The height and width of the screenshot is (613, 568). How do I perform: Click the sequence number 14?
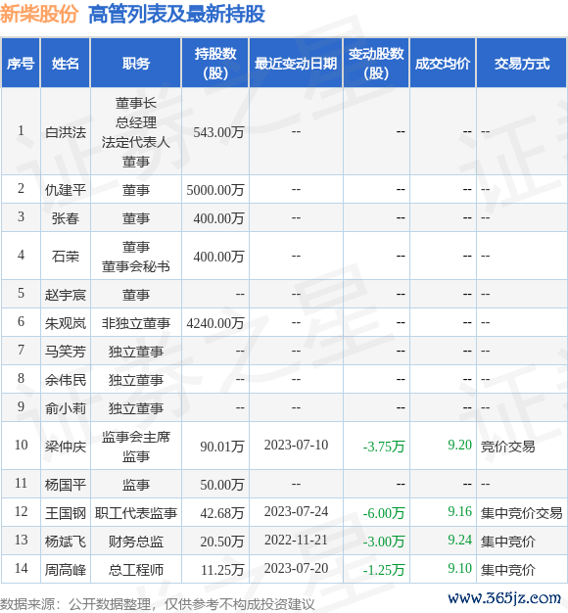click(22, 568)
